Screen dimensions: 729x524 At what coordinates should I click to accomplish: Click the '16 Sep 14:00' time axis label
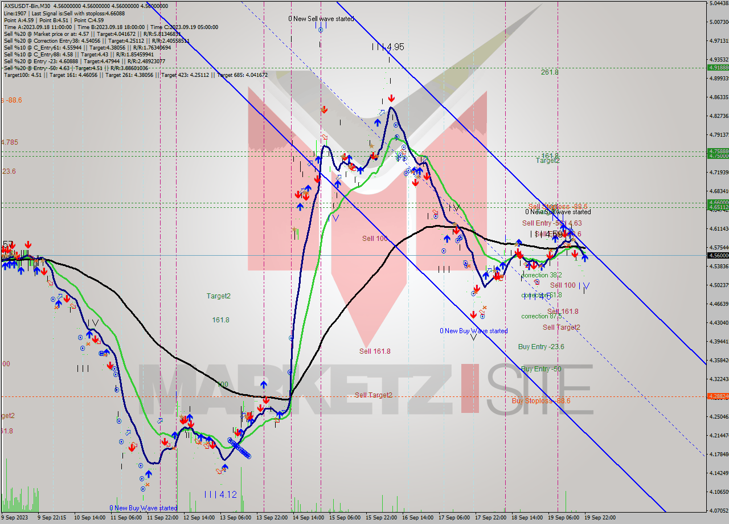pyautogui.click(x=417, y=518)
